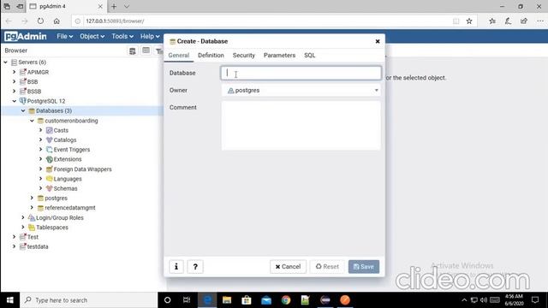Screen dimensions: 548x308
Task: Click the APIMGR server icon
Action: (23, 72)
